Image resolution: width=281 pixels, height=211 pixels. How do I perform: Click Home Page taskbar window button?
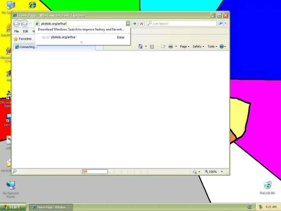click(x=51, y=207)
